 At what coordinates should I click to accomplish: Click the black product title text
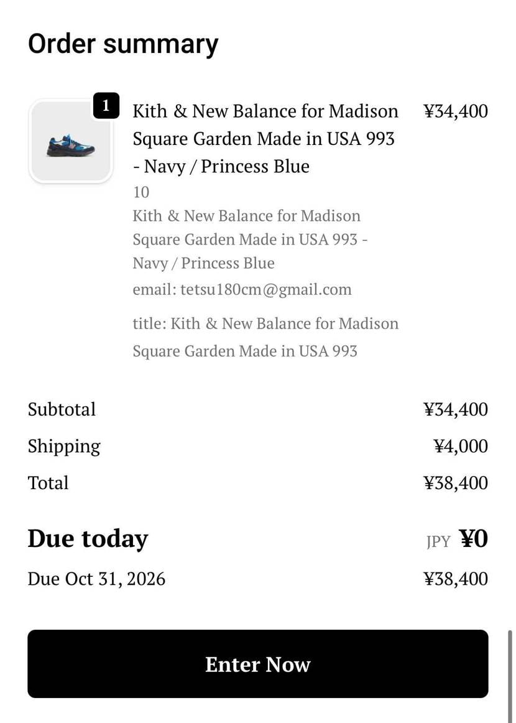click(x=265, y=138)
